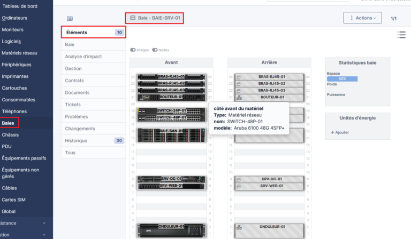411x239 pixels.
Task: Click the Espace 50% progress bar
Action: pos(342,78)
